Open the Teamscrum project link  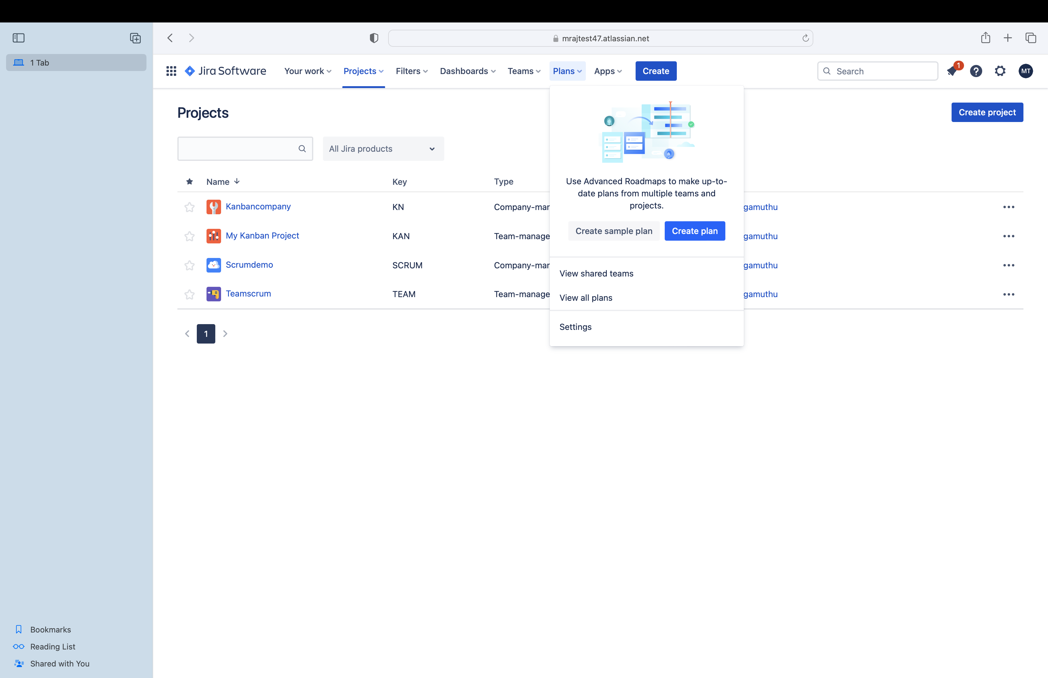(x=248, y=294)
